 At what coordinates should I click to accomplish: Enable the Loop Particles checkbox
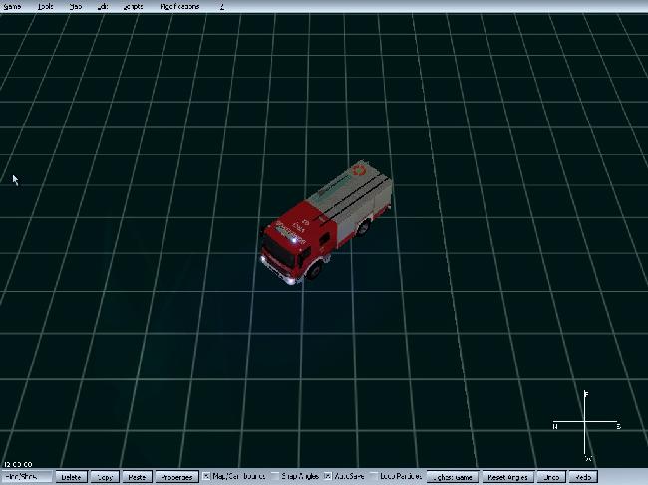coord(374,476)
